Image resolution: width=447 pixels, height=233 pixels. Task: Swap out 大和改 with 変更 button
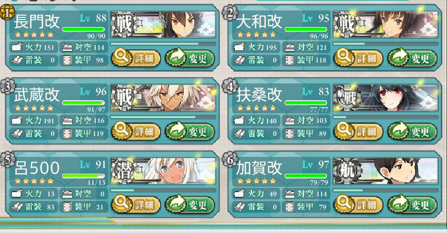412,58
